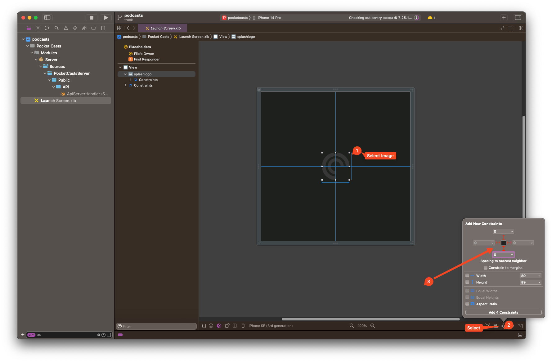Open the top spacing value dropdown
556x362 pixels.
click(x=512, y=231)
